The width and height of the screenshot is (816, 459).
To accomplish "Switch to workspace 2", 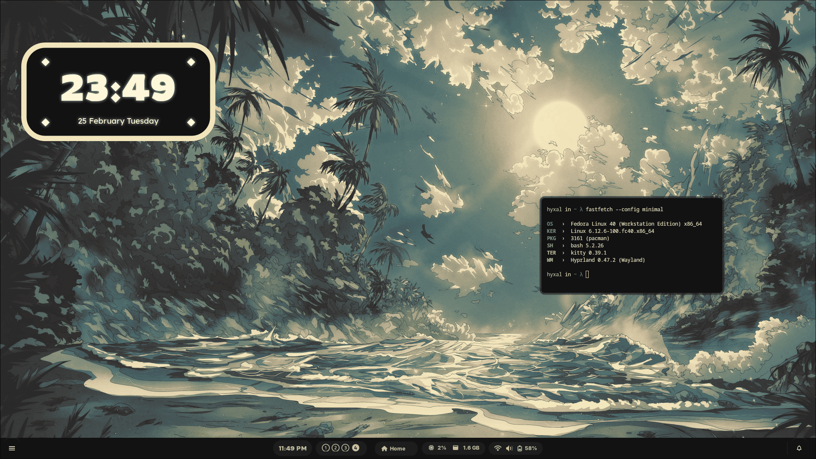I will click(335, 448).
